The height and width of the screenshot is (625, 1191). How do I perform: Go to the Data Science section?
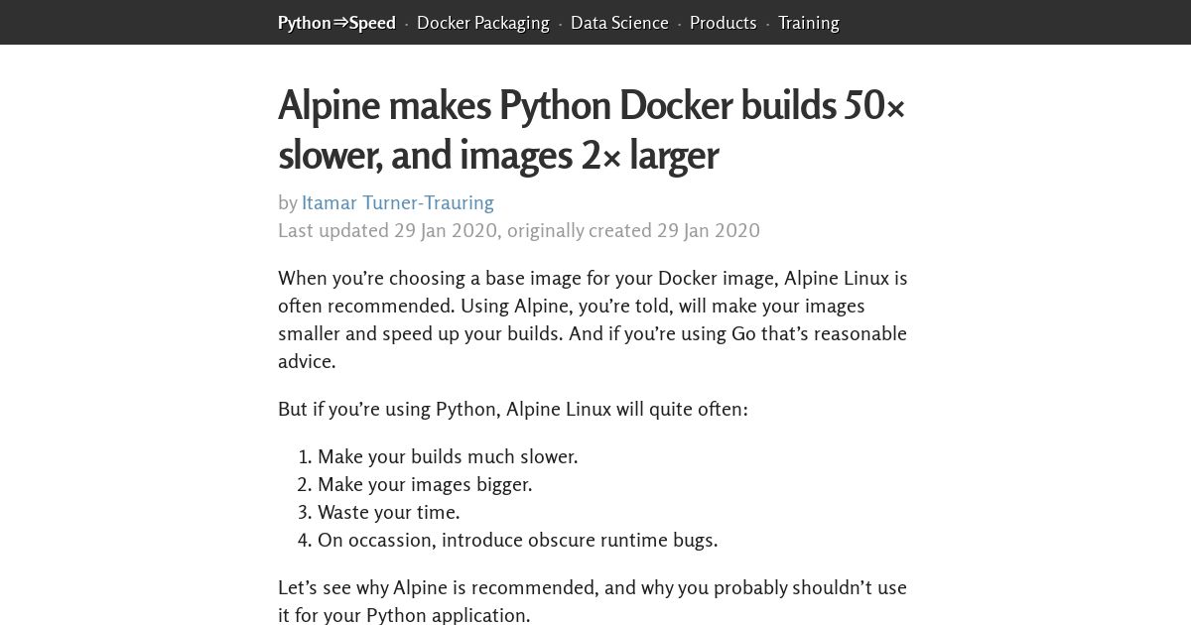619,23
